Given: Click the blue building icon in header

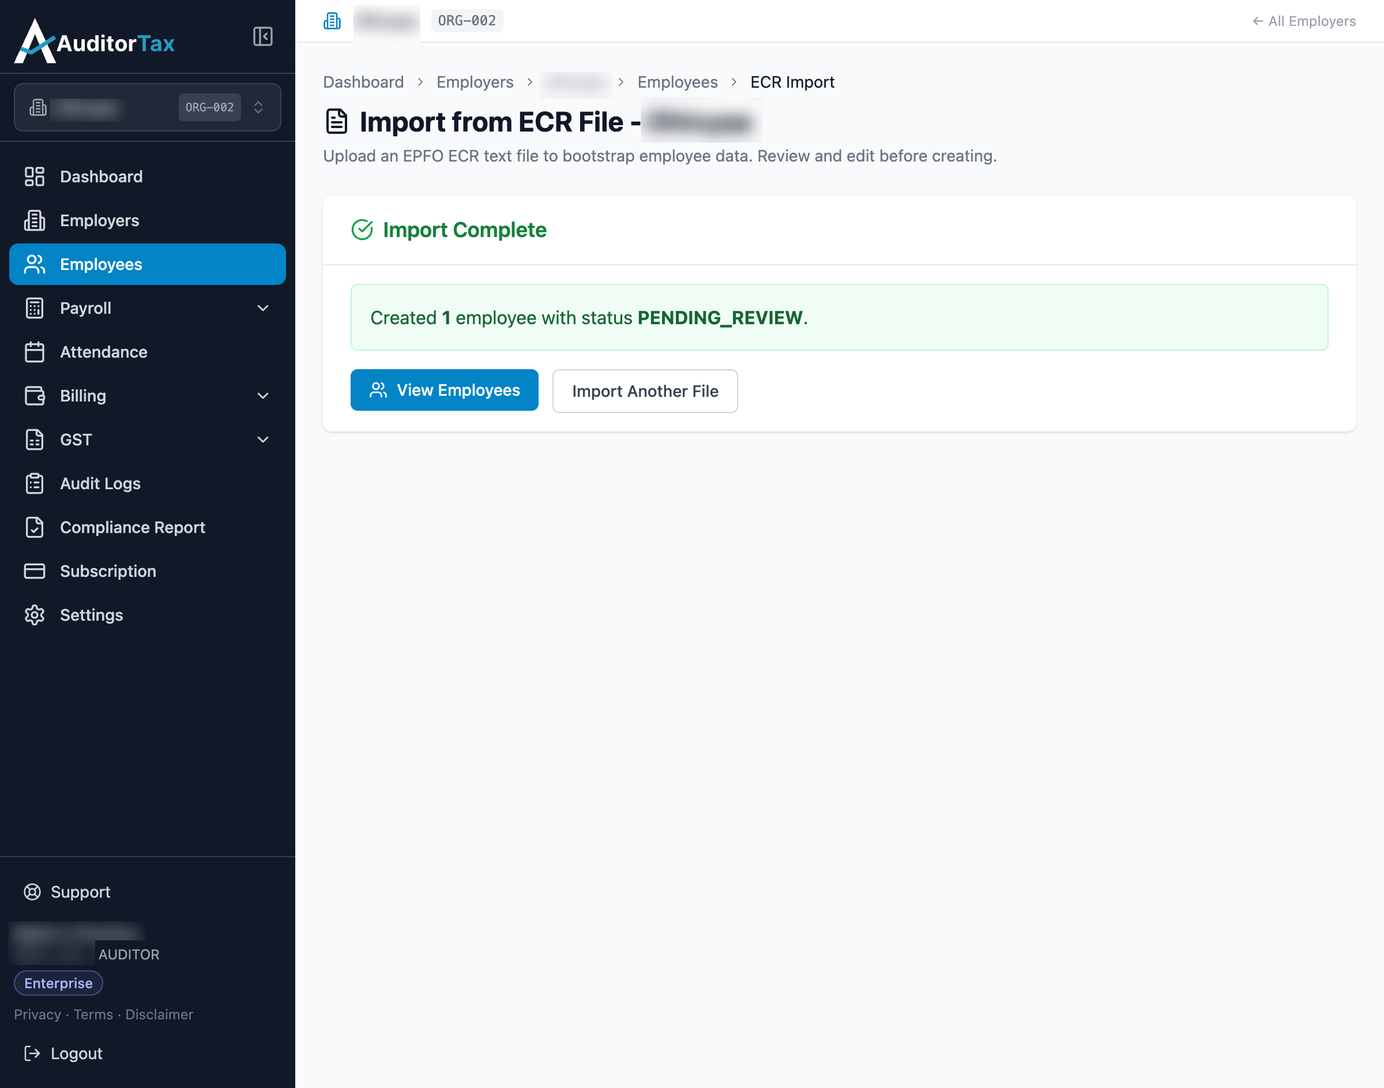Looking at the screenshot, I should pos(332,21).
